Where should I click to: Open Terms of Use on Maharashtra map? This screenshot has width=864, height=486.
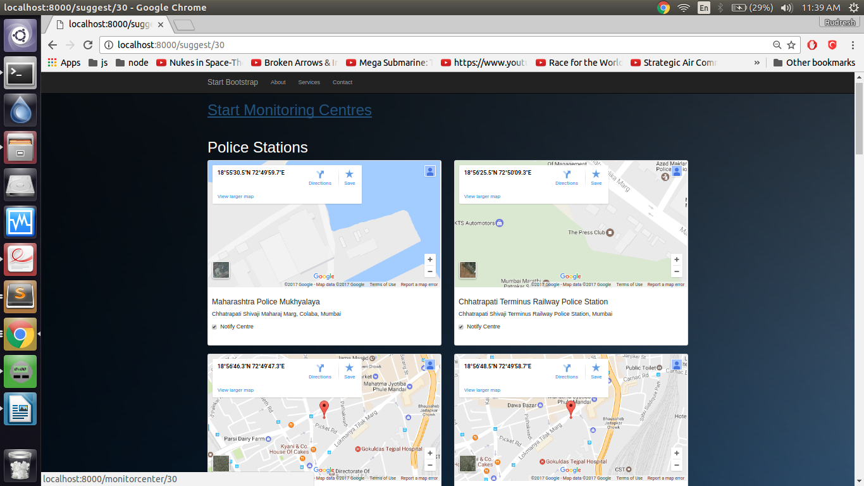click(x=383, y=285)
